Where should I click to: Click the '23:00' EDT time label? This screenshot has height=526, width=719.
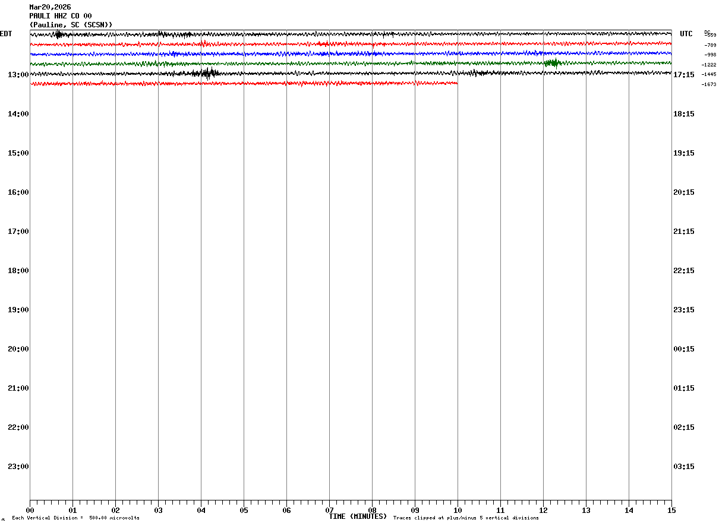(x=18, y=467)
